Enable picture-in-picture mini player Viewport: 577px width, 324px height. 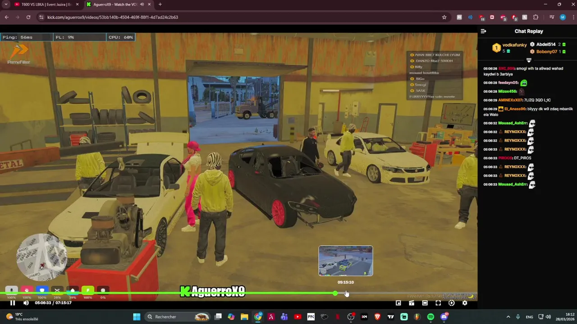point(398,303)
